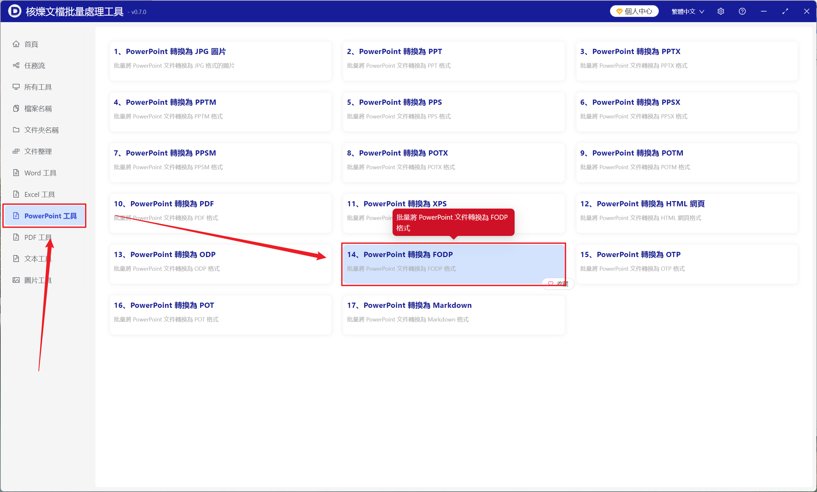Click the image tools picture icon
This screenshot has width=817, height=492.
click(x=16, y=280)
